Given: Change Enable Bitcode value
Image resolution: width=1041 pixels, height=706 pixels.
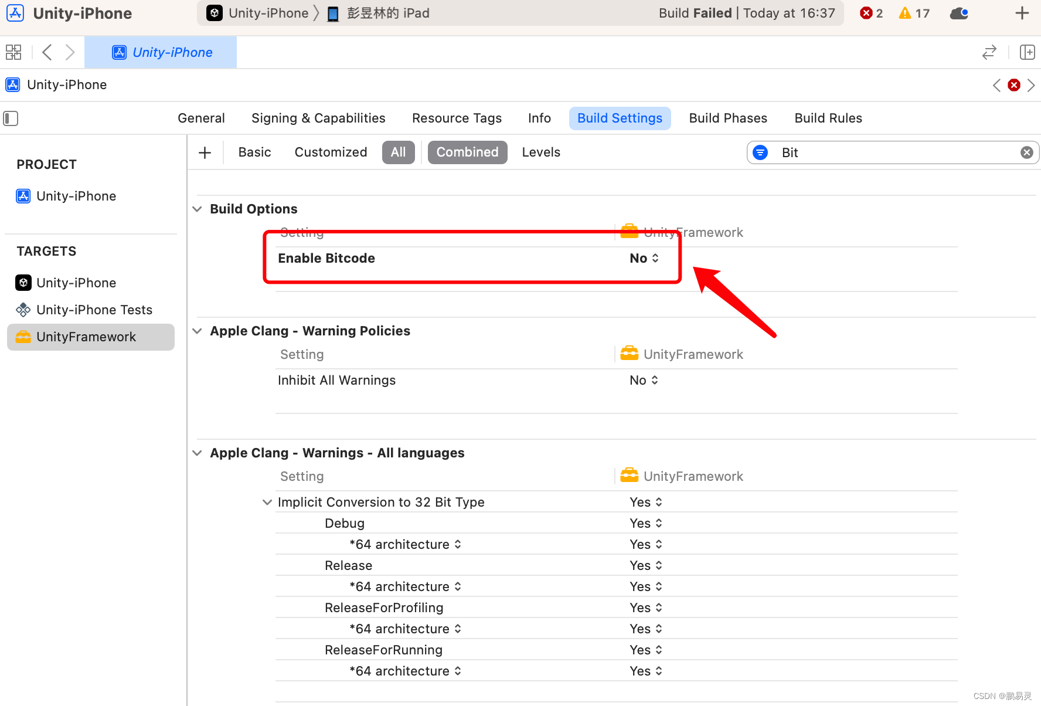Looking at the screenshot, I should [x=644, y=259].
